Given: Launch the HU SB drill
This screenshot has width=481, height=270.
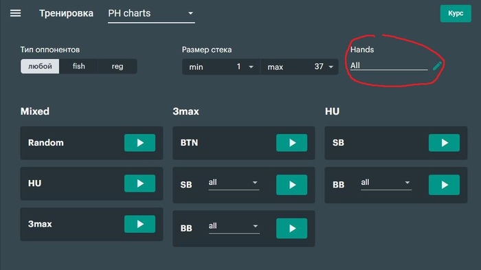Looking at the screenshot, I should pyautogui.click(x=444, y=143).
